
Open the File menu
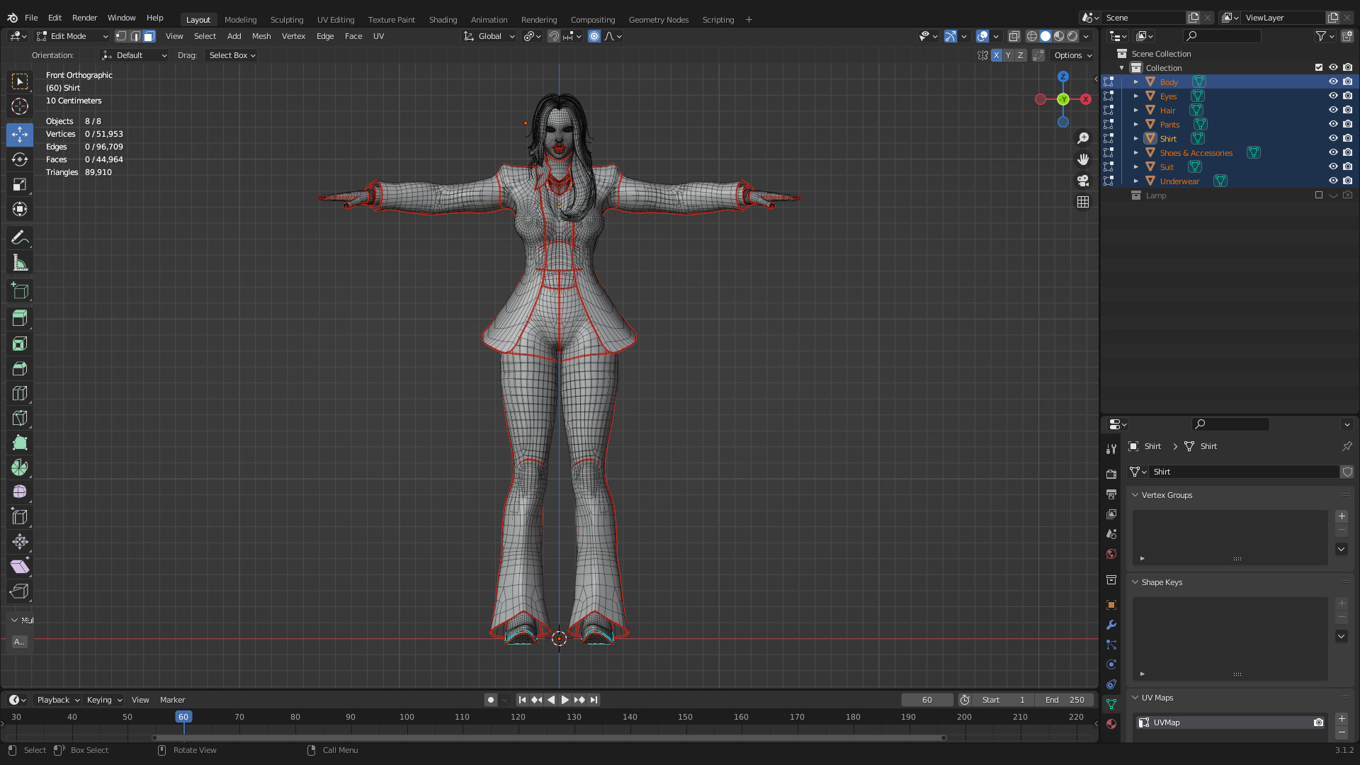point(31,18)
